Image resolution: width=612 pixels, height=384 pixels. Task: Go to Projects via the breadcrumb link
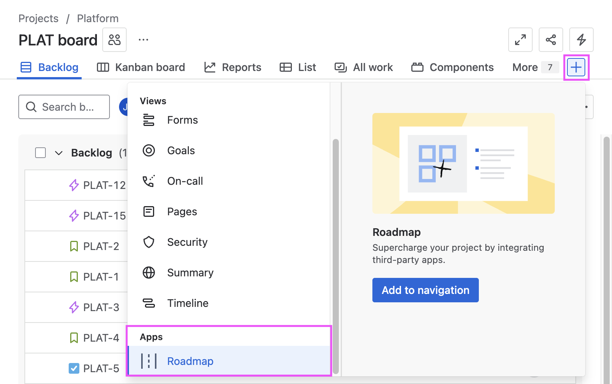pos(39,18)
